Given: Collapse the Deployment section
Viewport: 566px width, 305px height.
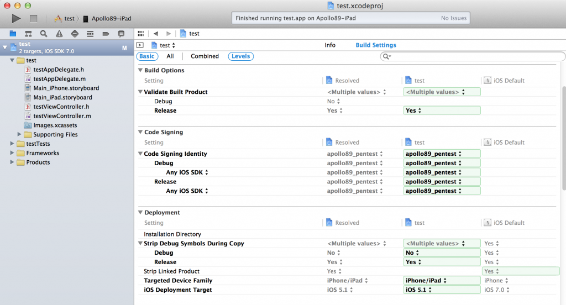Looking at the screenshot, I should [x=140, y=212].
